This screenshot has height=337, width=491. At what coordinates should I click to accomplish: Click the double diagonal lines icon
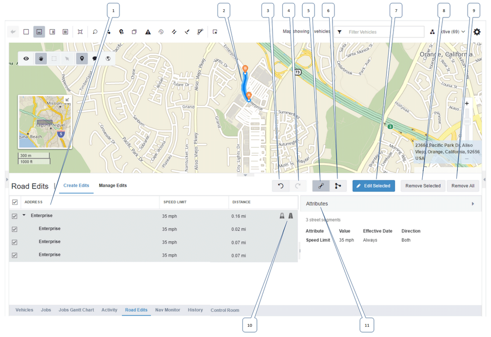click(x=174, y=32)
